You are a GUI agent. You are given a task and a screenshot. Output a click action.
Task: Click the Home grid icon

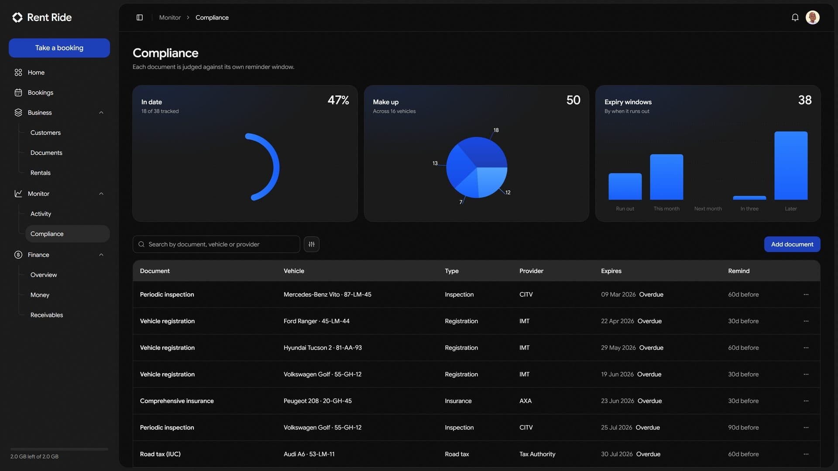[x=18, y=72]
